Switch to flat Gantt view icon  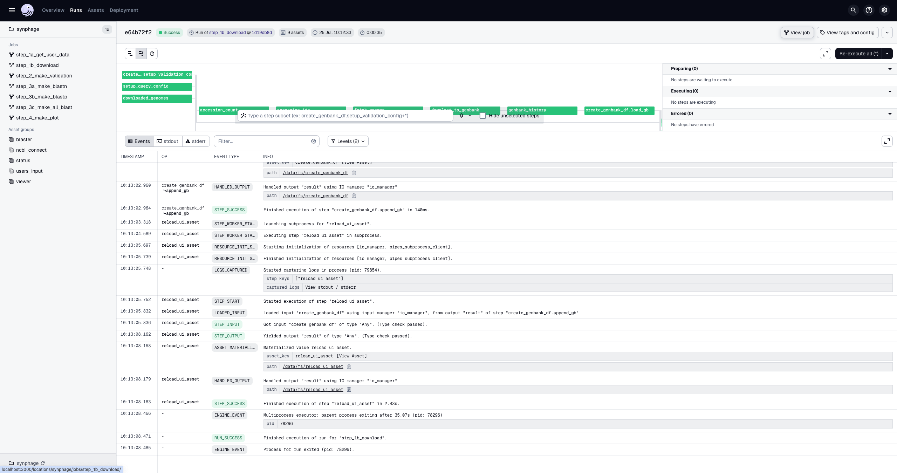click(130, 54)
